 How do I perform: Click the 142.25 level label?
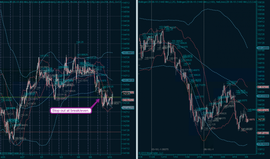pyautogui.click(x=24, y=115)
